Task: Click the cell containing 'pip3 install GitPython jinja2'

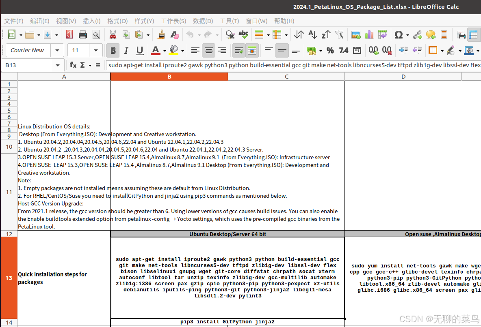Action: click(x=227, y=322)
